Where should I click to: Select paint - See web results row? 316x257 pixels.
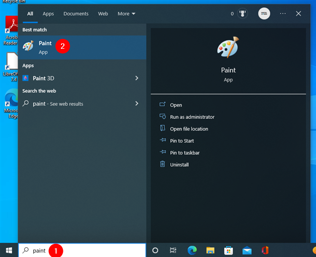coord(82,103)
